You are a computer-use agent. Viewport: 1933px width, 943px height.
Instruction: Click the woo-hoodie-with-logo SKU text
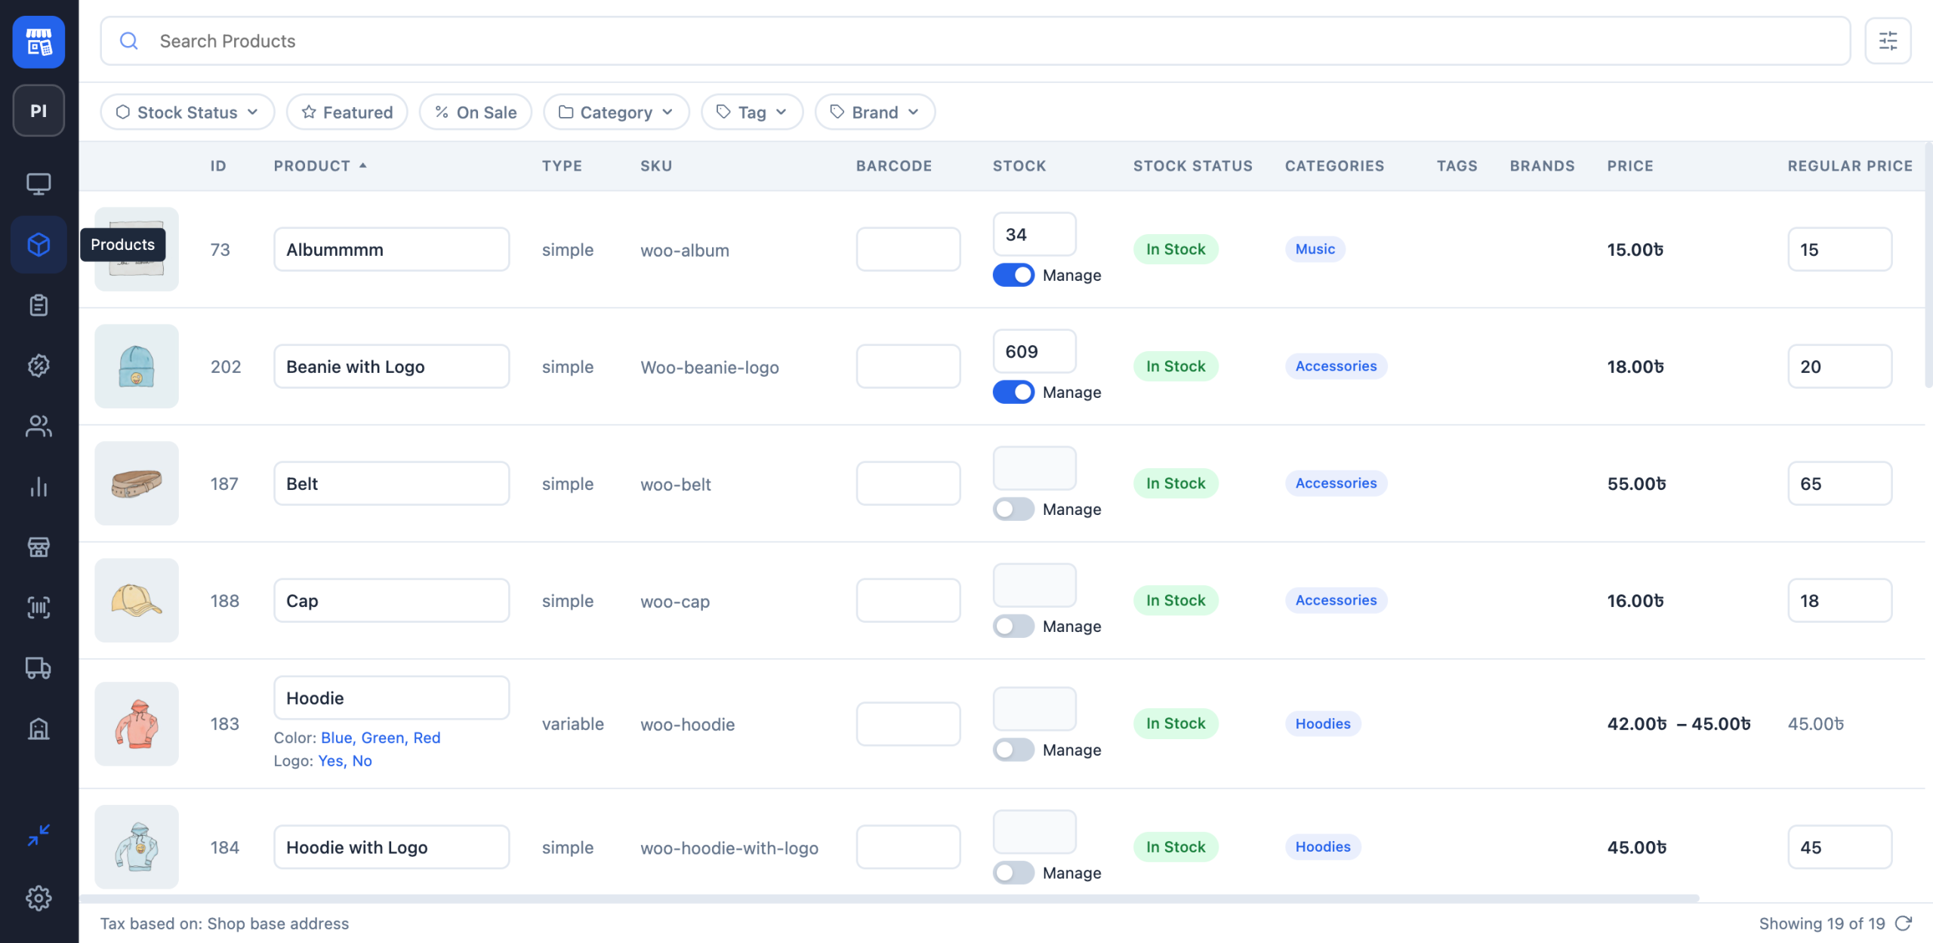(x=729, y=848)
